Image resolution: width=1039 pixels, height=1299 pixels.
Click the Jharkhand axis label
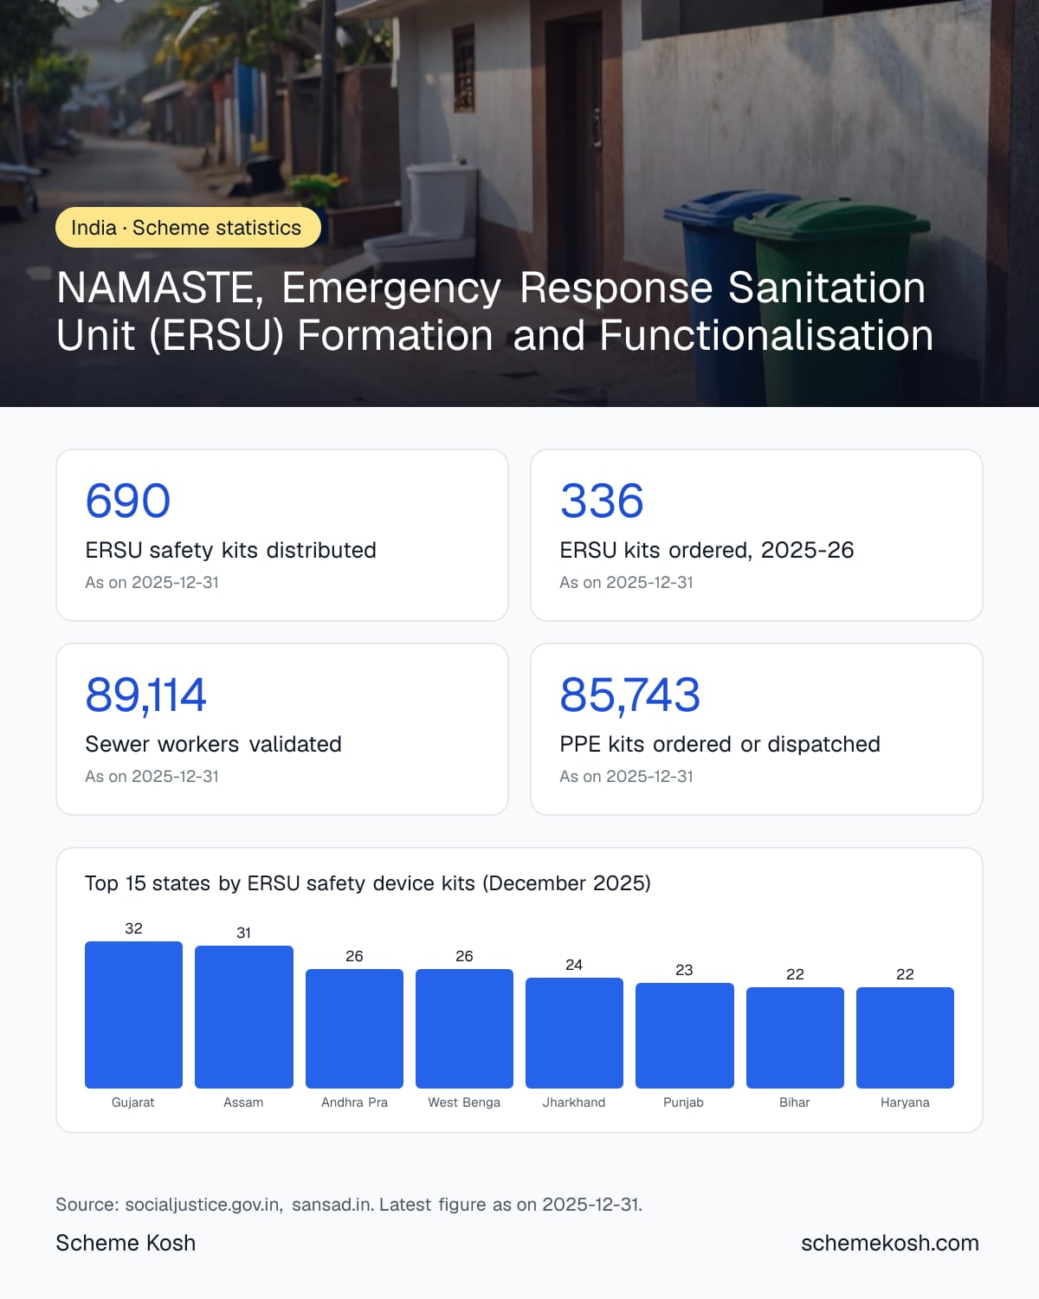tap(574, 1102)
